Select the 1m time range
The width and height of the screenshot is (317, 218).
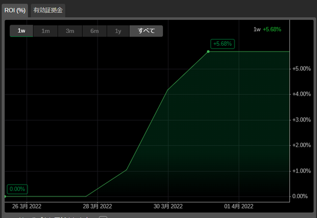coord(46,31)
